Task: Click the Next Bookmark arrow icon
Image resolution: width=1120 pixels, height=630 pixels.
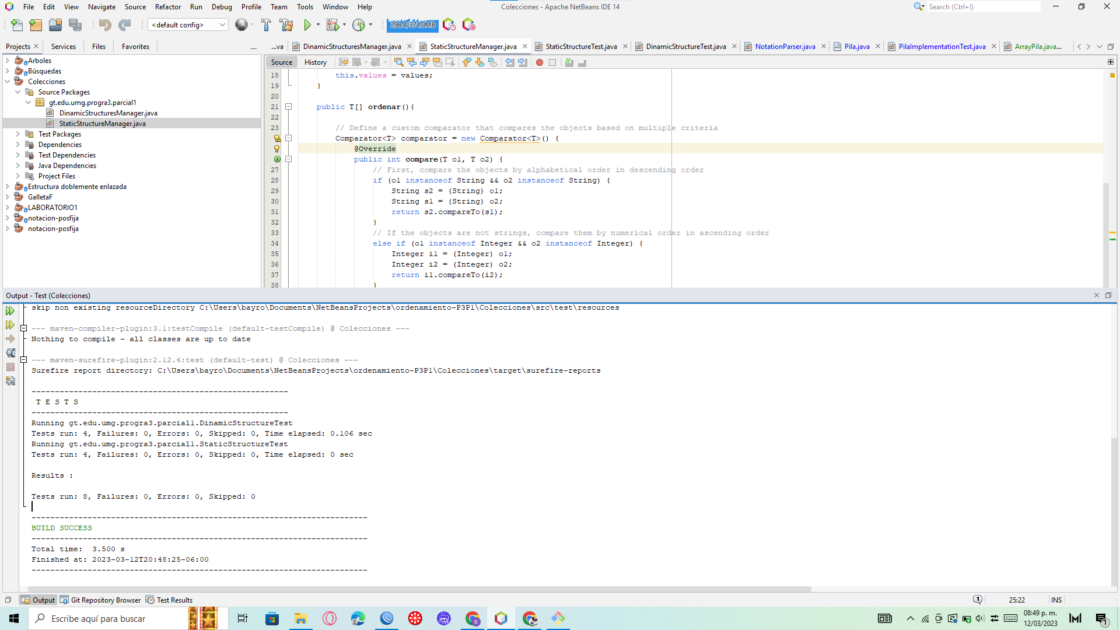Action: point(480,62)
